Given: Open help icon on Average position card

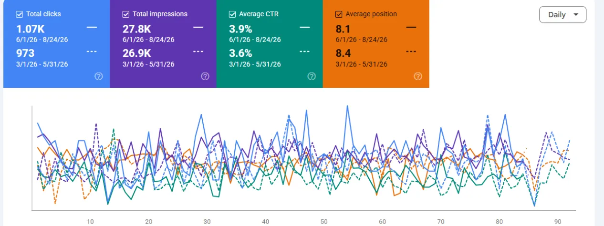Looking at the screenshot, I should pyautogui.click(x=418, y=76).
